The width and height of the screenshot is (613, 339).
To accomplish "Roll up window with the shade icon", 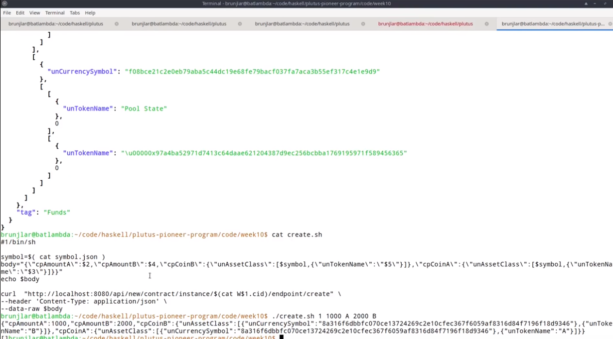I will [587, 3].
